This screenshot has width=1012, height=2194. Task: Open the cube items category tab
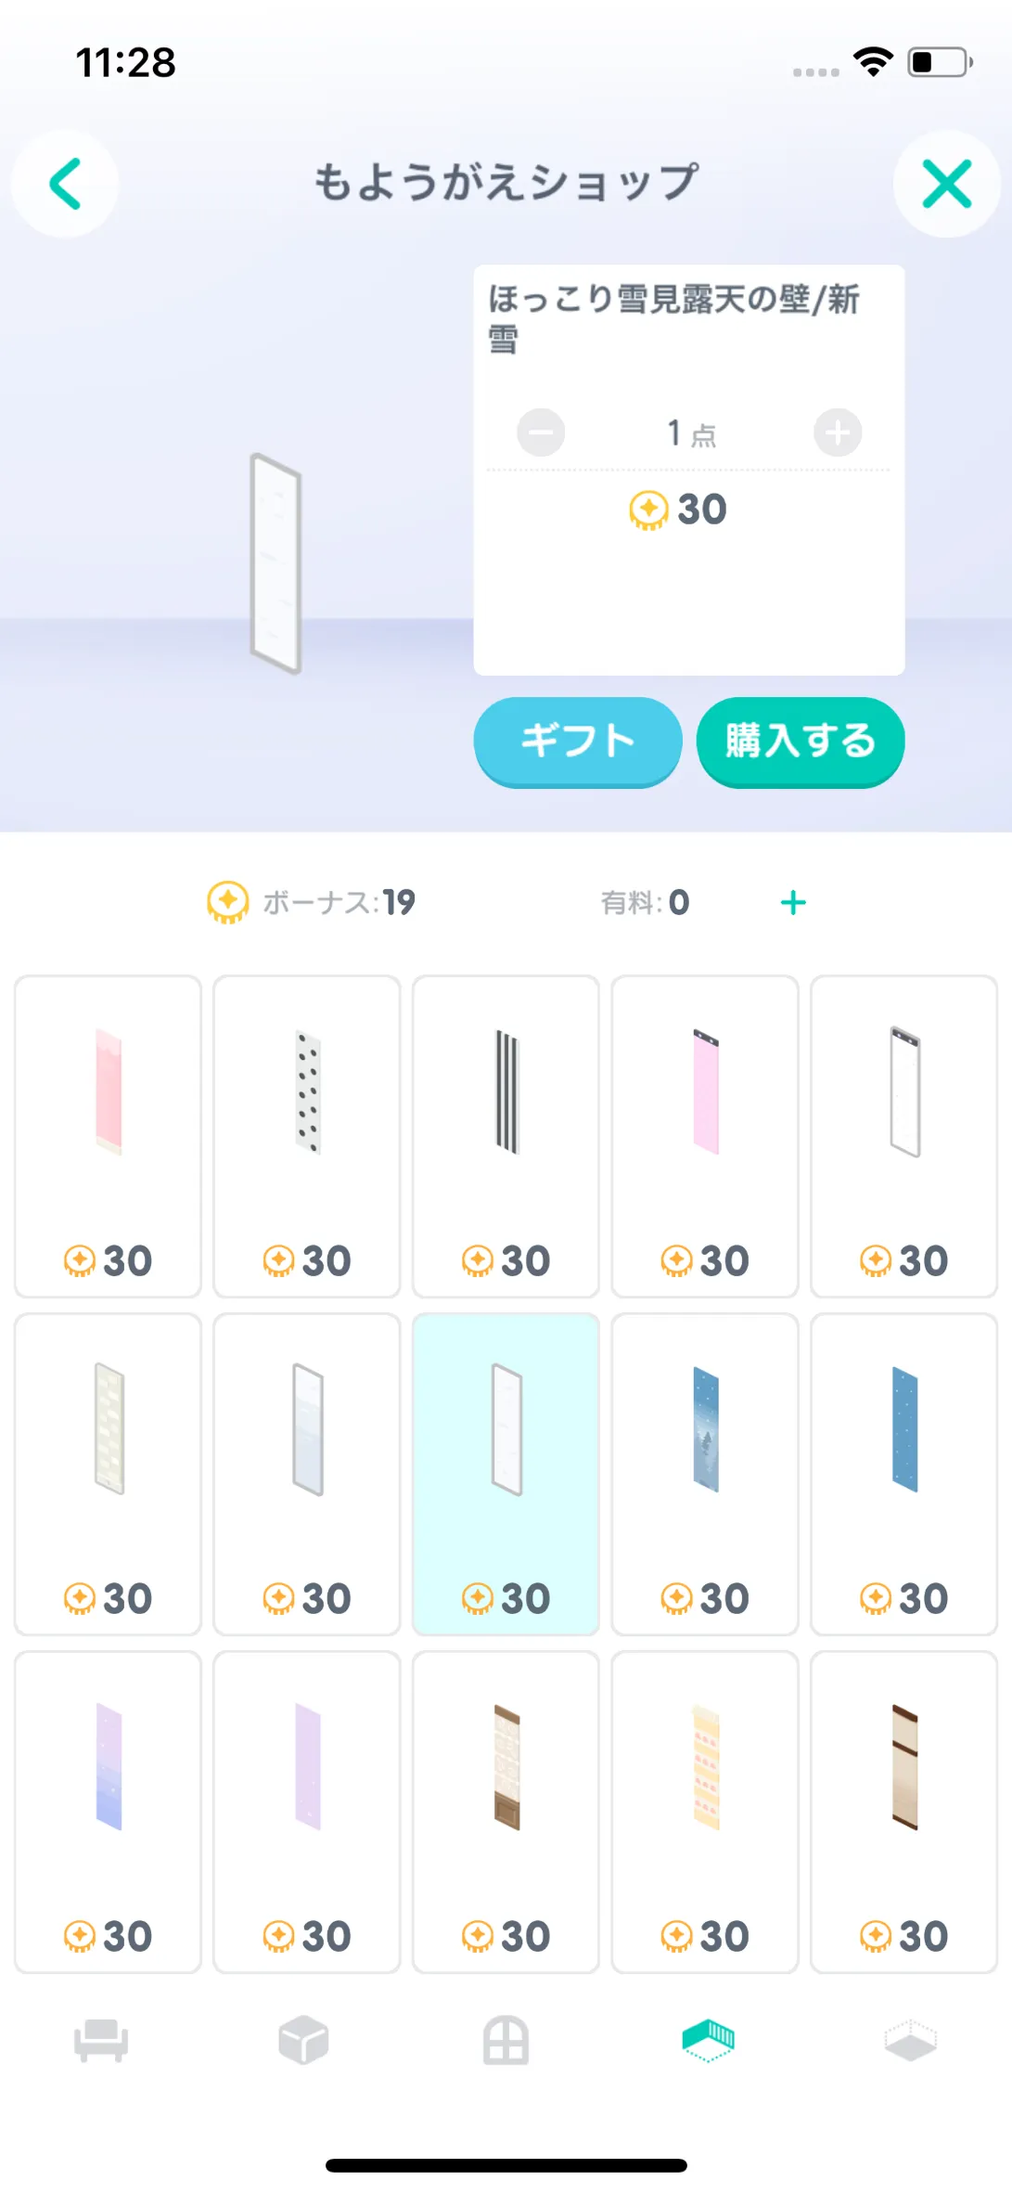tap(303, 2041)
